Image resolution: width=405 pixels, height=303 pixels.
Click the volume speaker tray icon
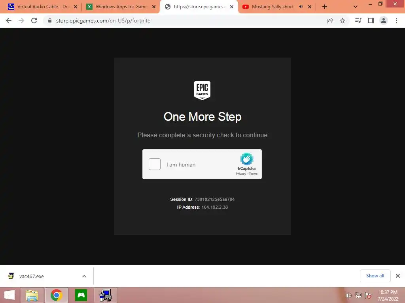[348, 295]
